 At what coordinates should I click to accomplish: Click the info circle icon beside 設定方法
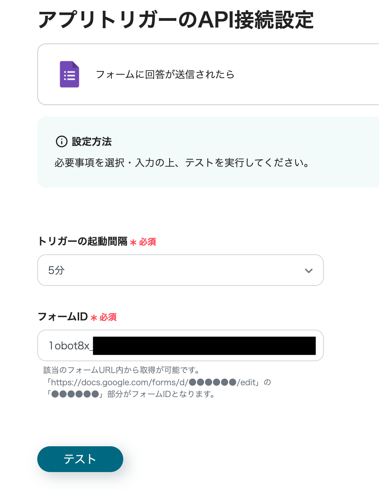coord(62,141)
